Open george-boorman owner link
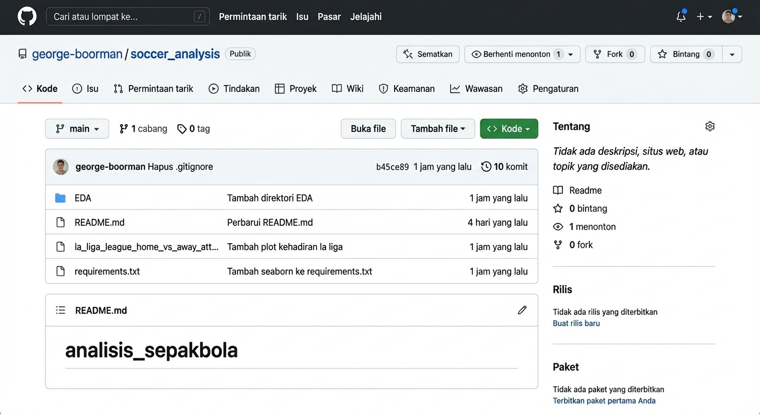 pos(77,54)
